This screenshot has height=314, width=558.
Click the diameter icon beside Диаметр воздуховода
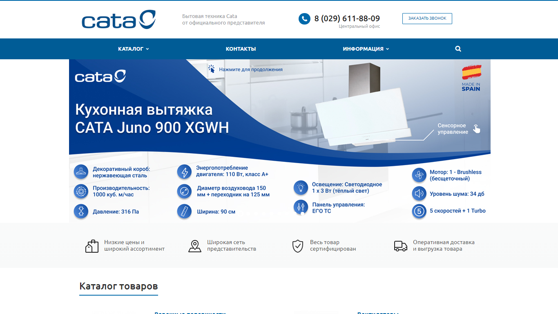(x=184, y=191)
